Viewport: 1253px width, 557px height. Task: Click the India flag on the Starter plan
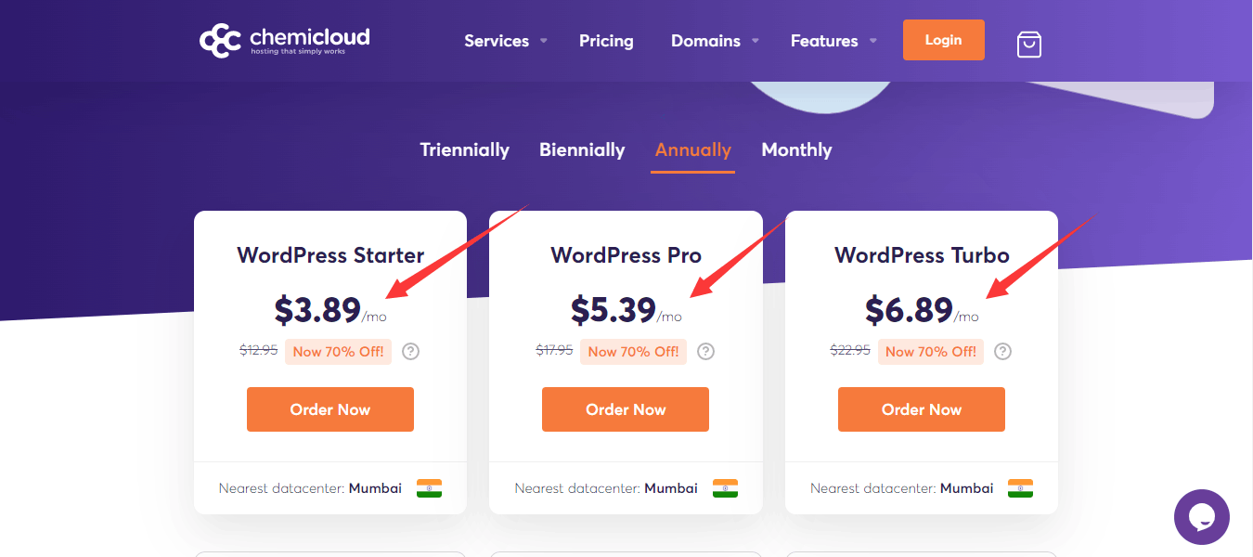point(429,487)
